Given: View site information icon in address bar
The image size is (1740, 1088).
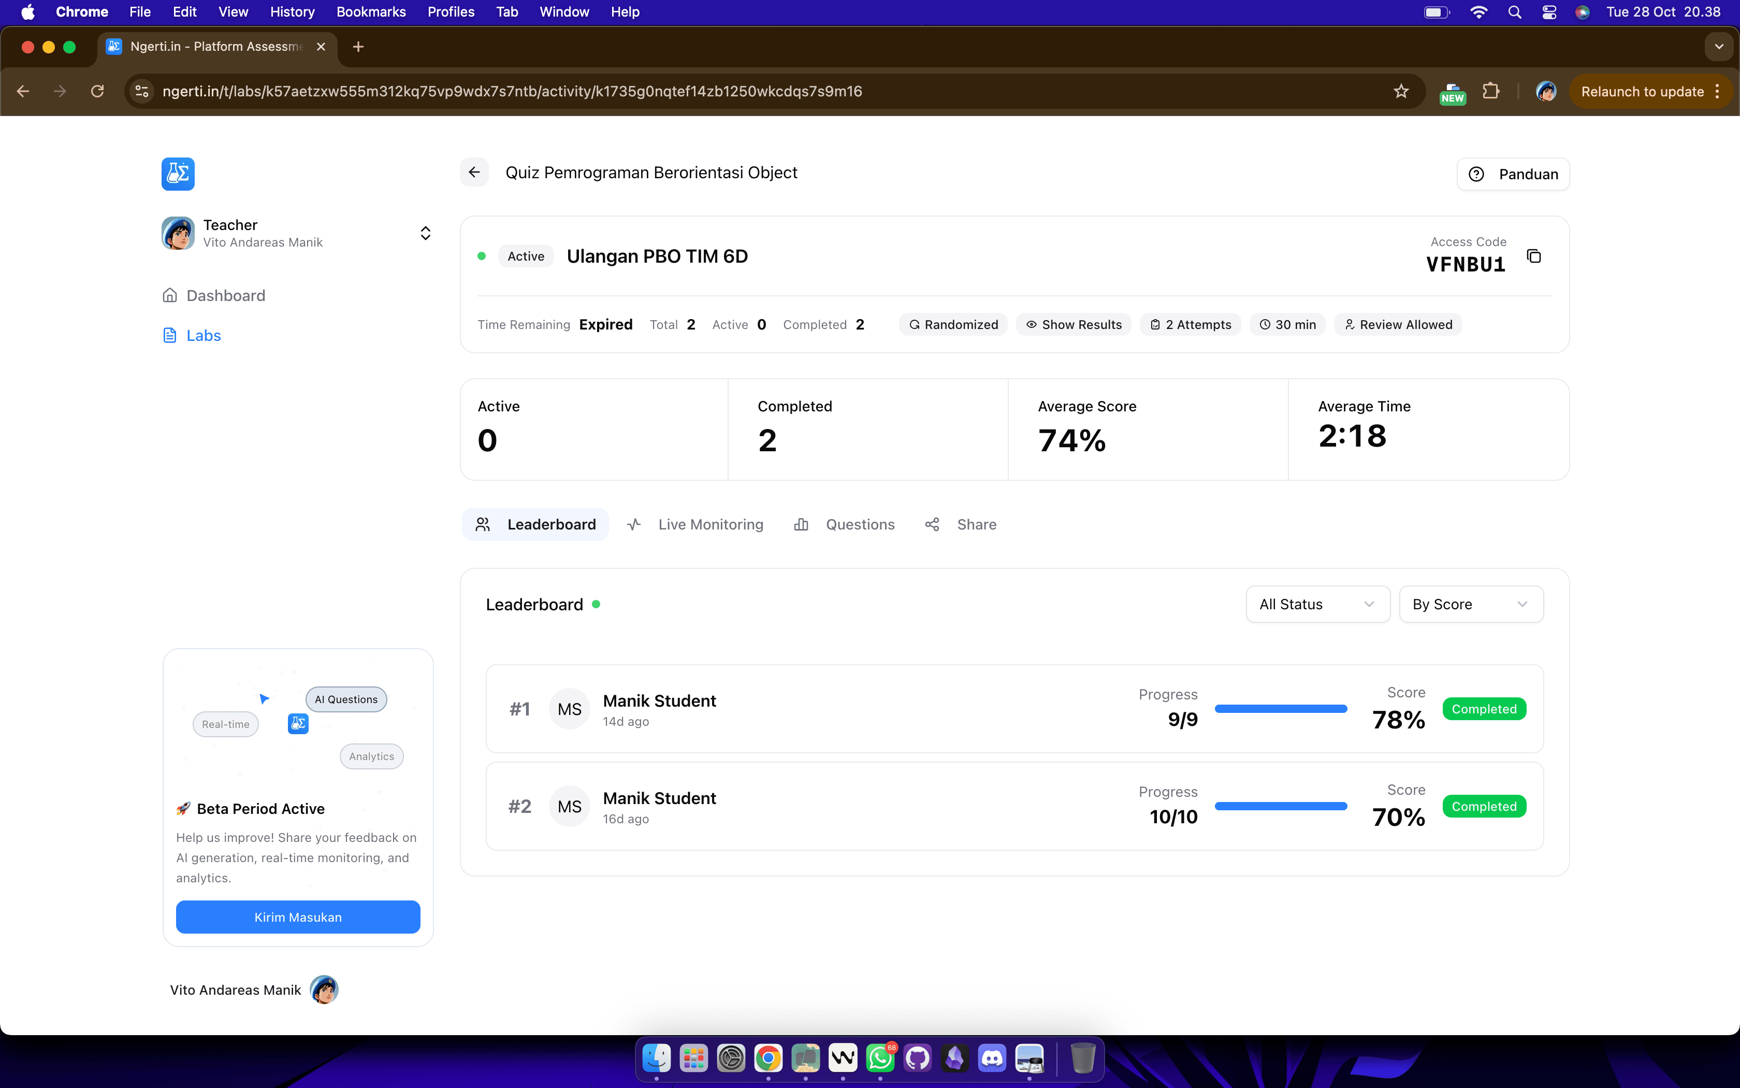Looking at the screenshot, I should (x=142, y=91).
